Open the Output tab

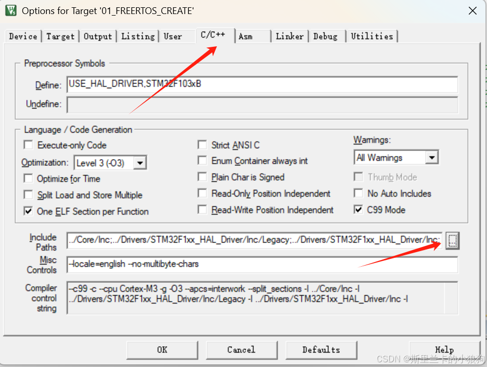click(97, 36)
